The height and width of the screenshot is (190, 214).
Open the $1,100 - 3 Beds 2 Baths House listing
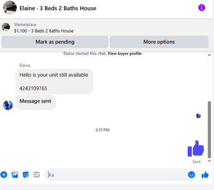pos(44,31)
